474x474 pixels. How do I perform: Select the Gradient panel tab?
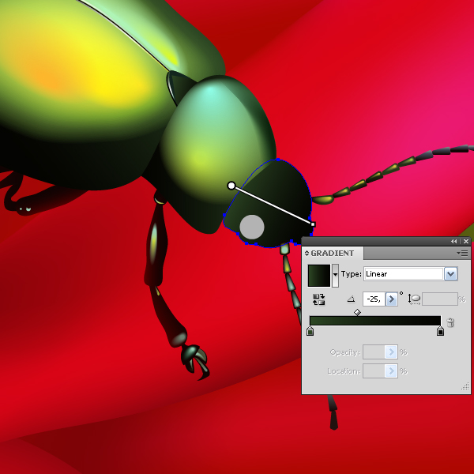pos(333,254)
